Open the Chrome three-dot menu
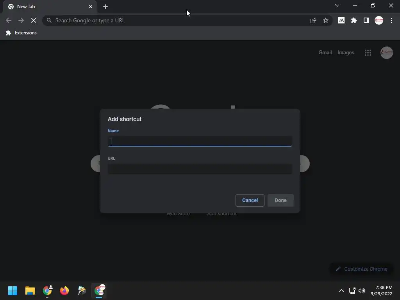Image resolution: width=400 pixels, height=300 pixels. coord(391,20)
